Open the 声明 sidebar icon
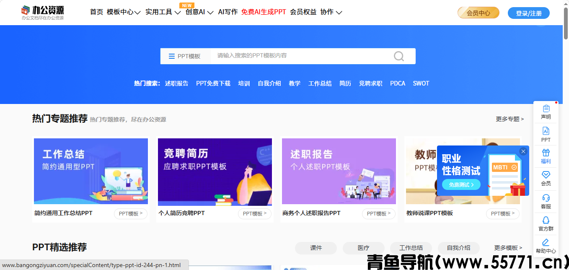569x270 pixels. [x=546, y=112]
